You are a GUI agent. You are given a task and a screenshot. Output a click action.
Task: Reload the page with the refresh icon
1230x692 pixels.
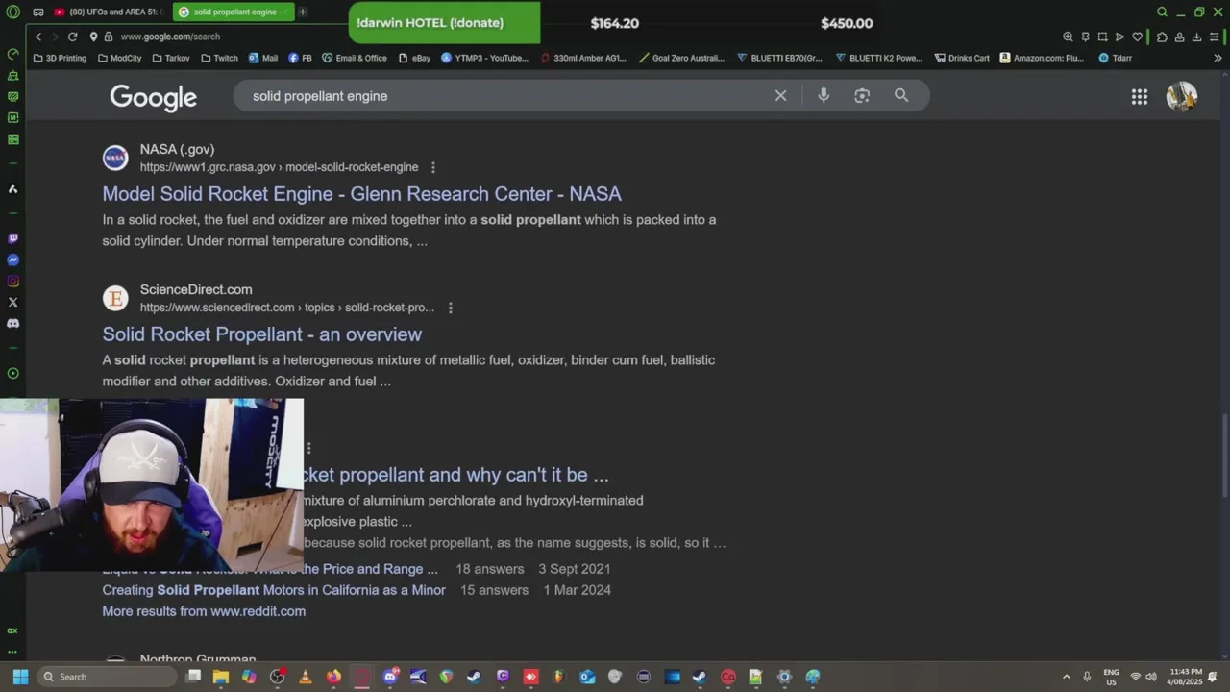click(x=72, y=37)
